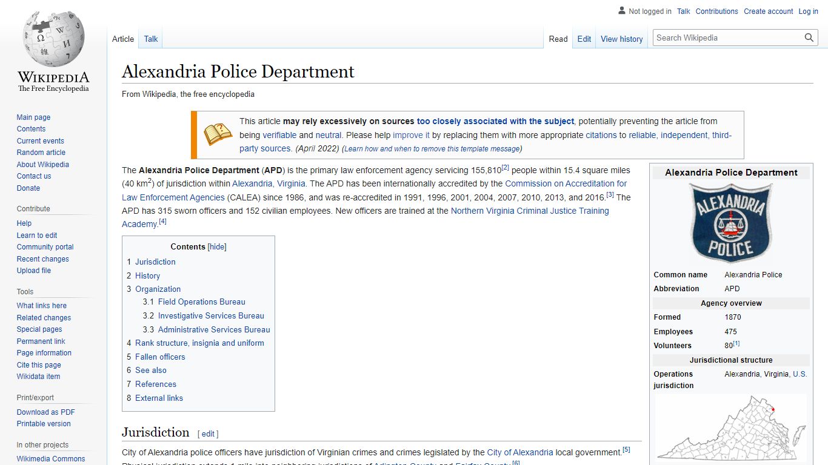Click the Donate link

(28, 188)
